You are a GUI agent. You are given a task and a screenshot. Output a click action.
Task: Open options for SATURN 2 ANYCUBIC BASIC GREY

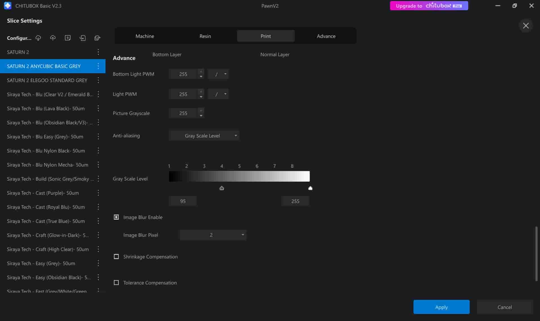tap(98, 66)
